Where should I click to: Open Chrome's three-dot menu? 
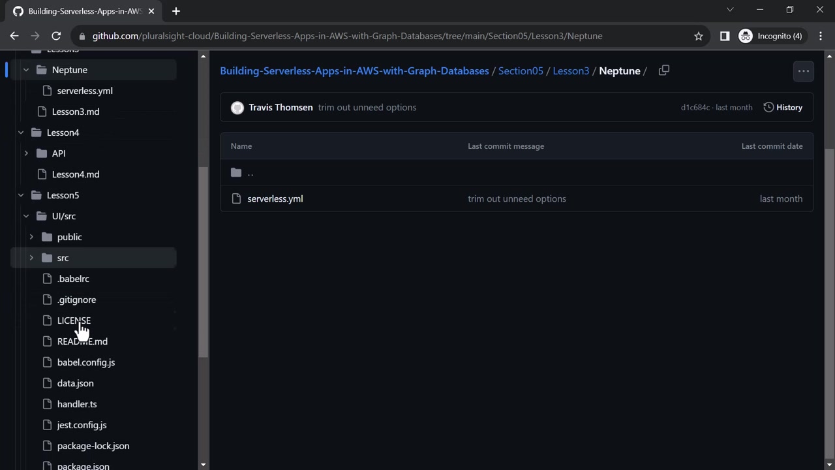pos(821,36)
